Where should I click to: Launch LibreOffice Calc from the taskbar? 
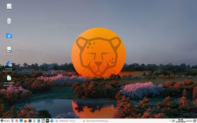[x=43, y=121]
